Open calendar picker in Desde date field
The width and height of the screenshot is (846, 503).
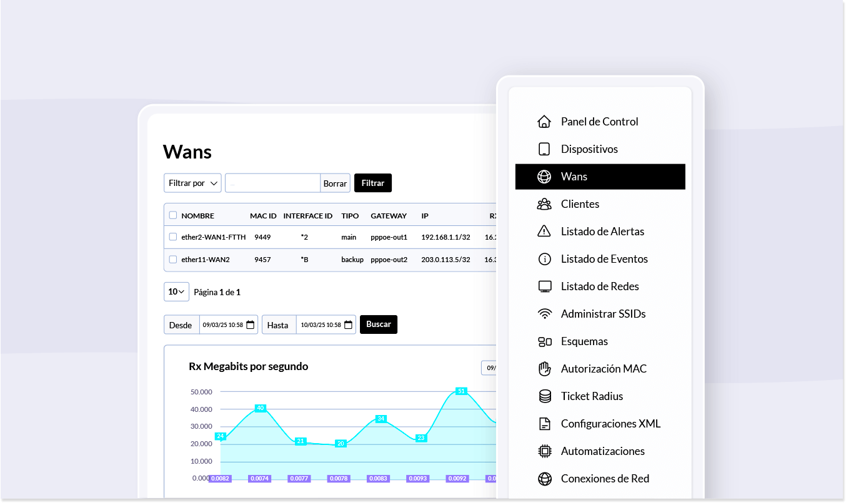pyautogui.click(x=250, y=325)
